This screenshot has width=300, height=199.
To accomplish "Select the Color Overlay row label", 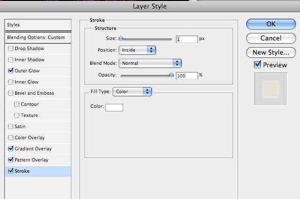I will click(x=30, y=138).
